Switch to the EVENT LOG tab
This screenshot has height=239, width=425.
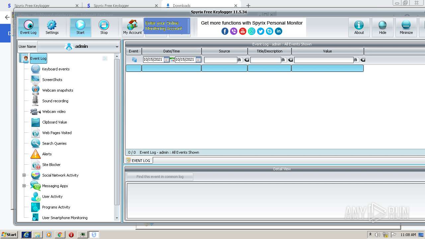point(138,161)
